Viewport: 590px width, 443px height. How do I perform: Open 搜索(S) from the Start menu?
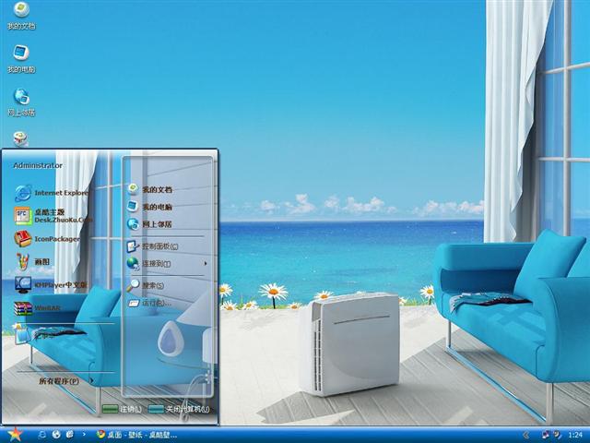146,285
